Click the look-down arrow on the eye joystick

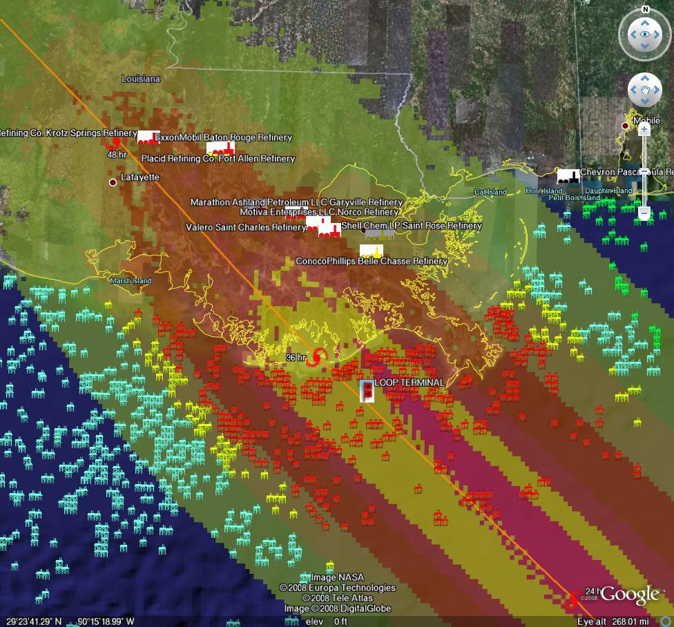pos(645,46)
